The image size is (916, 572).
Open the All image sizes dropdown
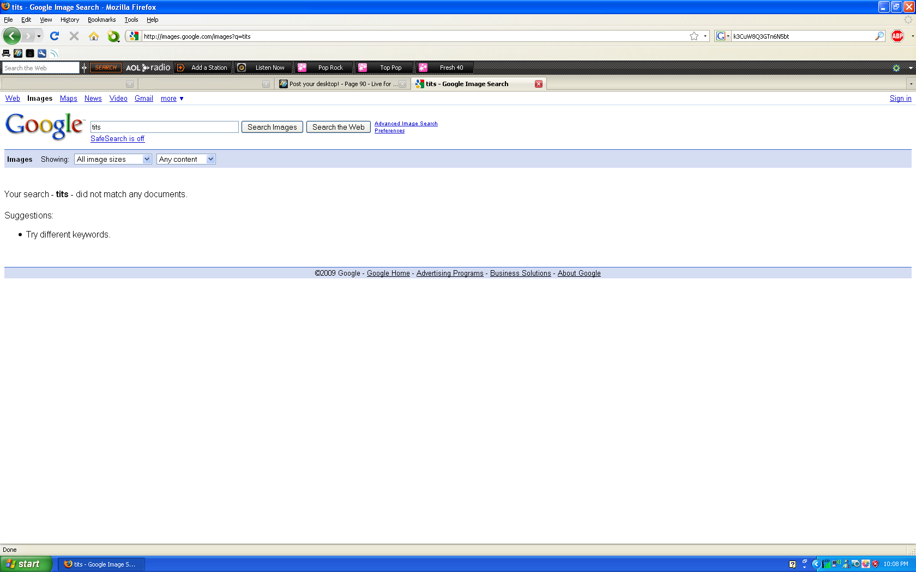click(113, 159)
